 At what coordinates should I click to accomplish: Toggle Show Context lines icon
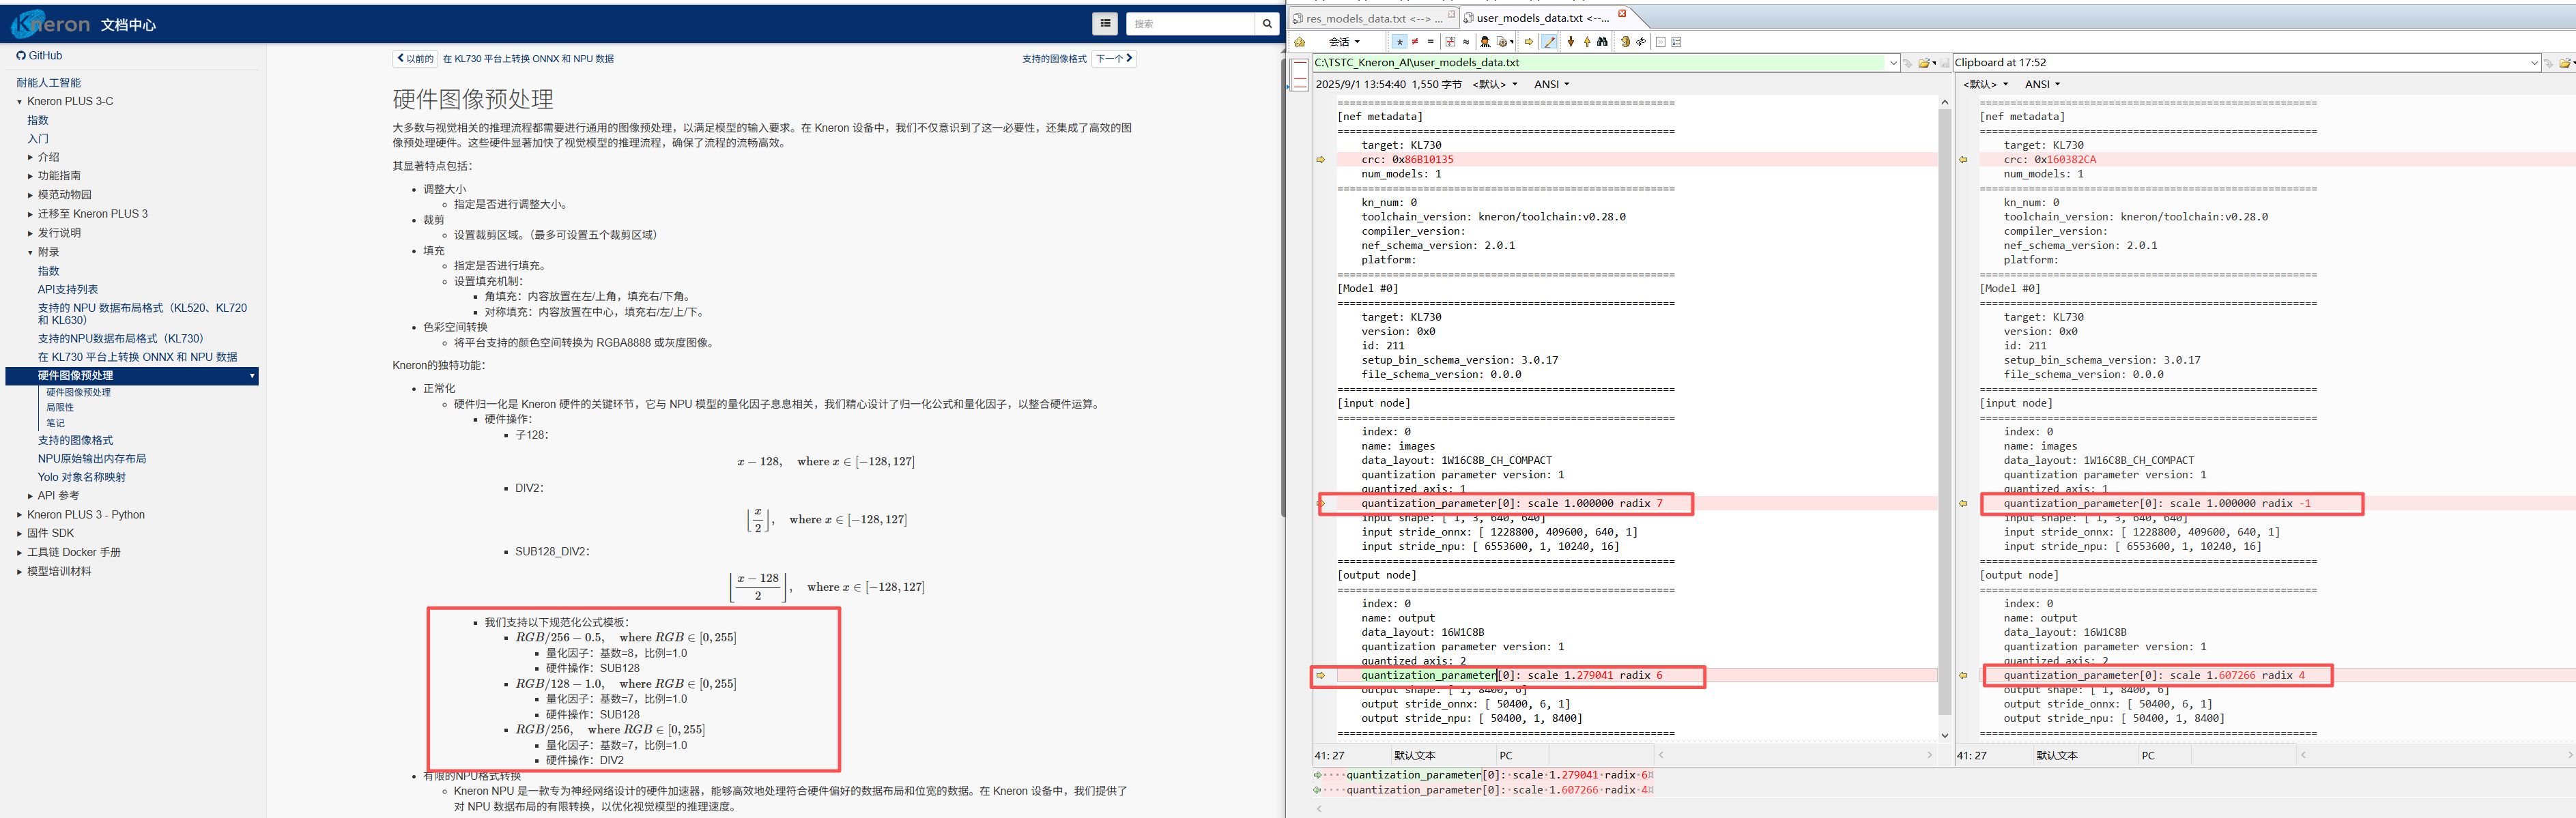[x=1451, y=42]
